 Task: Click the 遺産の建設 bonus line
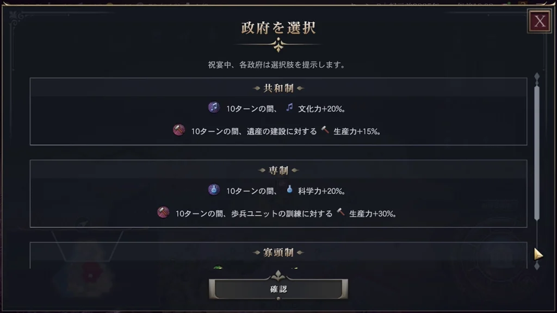pyautogui.click(x=253, y=131)
